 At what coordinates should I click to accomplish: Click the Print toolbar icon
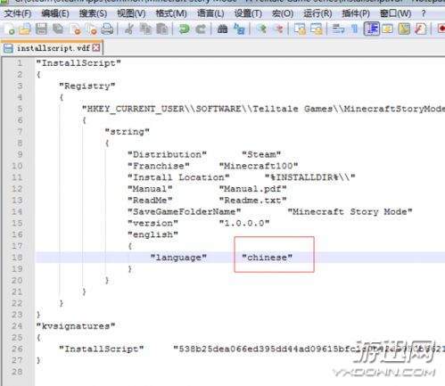click(x=107, y=29)
